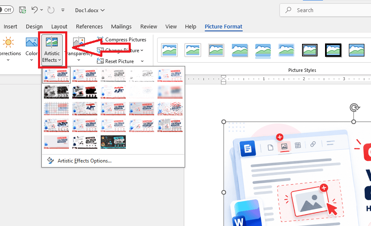Apply the Glow Diffused effect
This screenshot has width=371, height=226.
point(142,92)
